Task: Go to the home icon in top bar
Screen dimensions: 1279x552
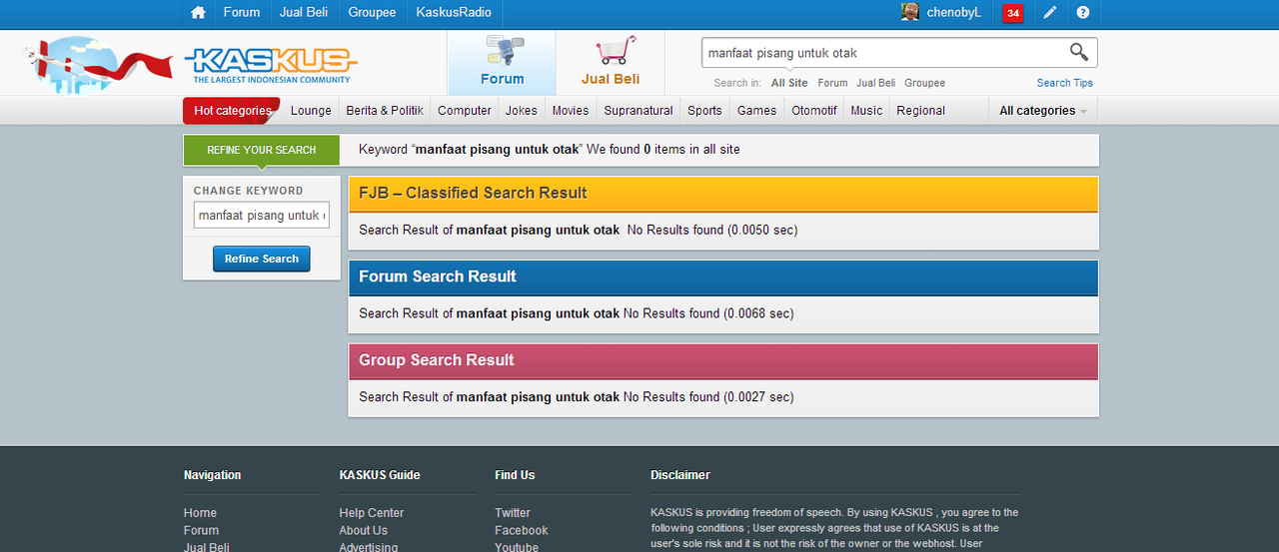Action: 198,13
